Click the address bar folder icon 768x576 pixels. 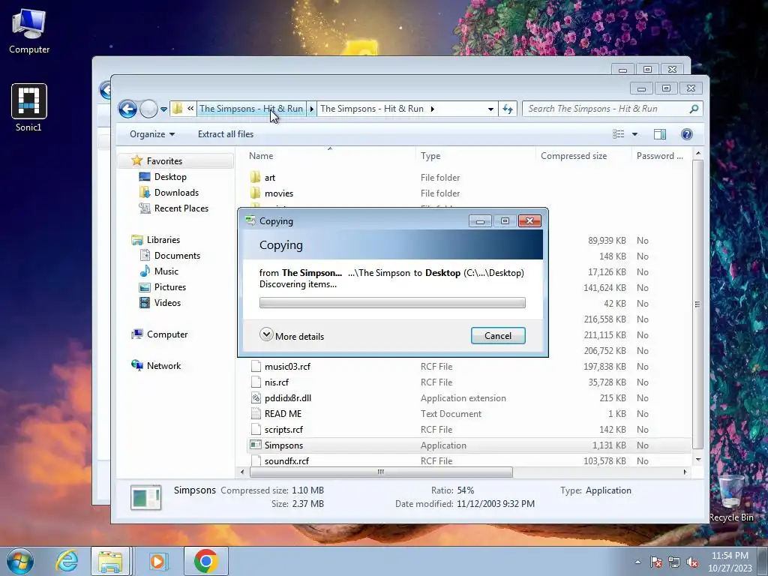tap(178, 109)
